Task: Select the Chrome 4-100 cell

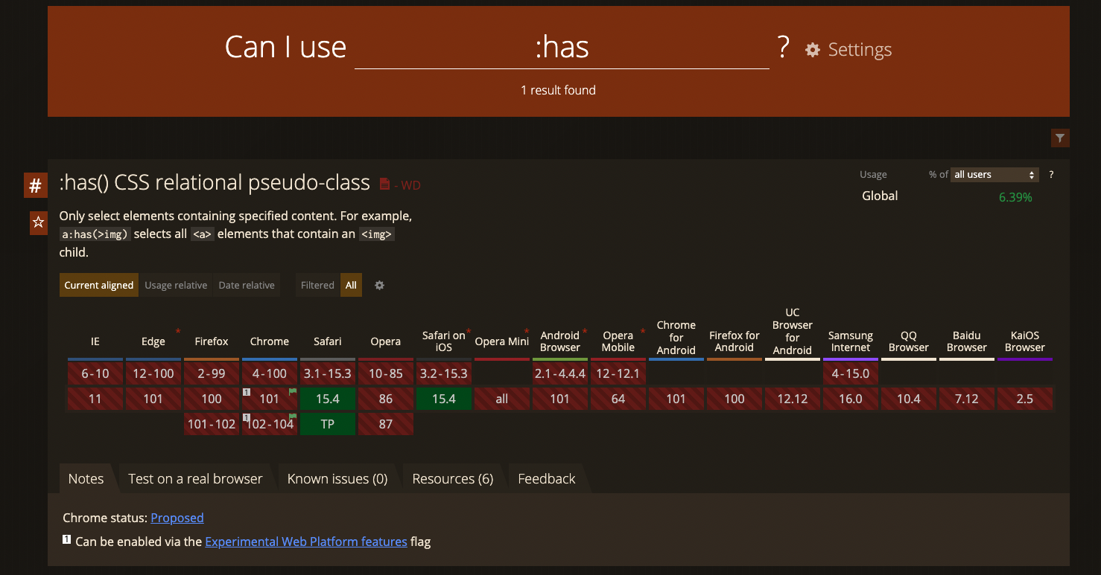Action: 270,373
